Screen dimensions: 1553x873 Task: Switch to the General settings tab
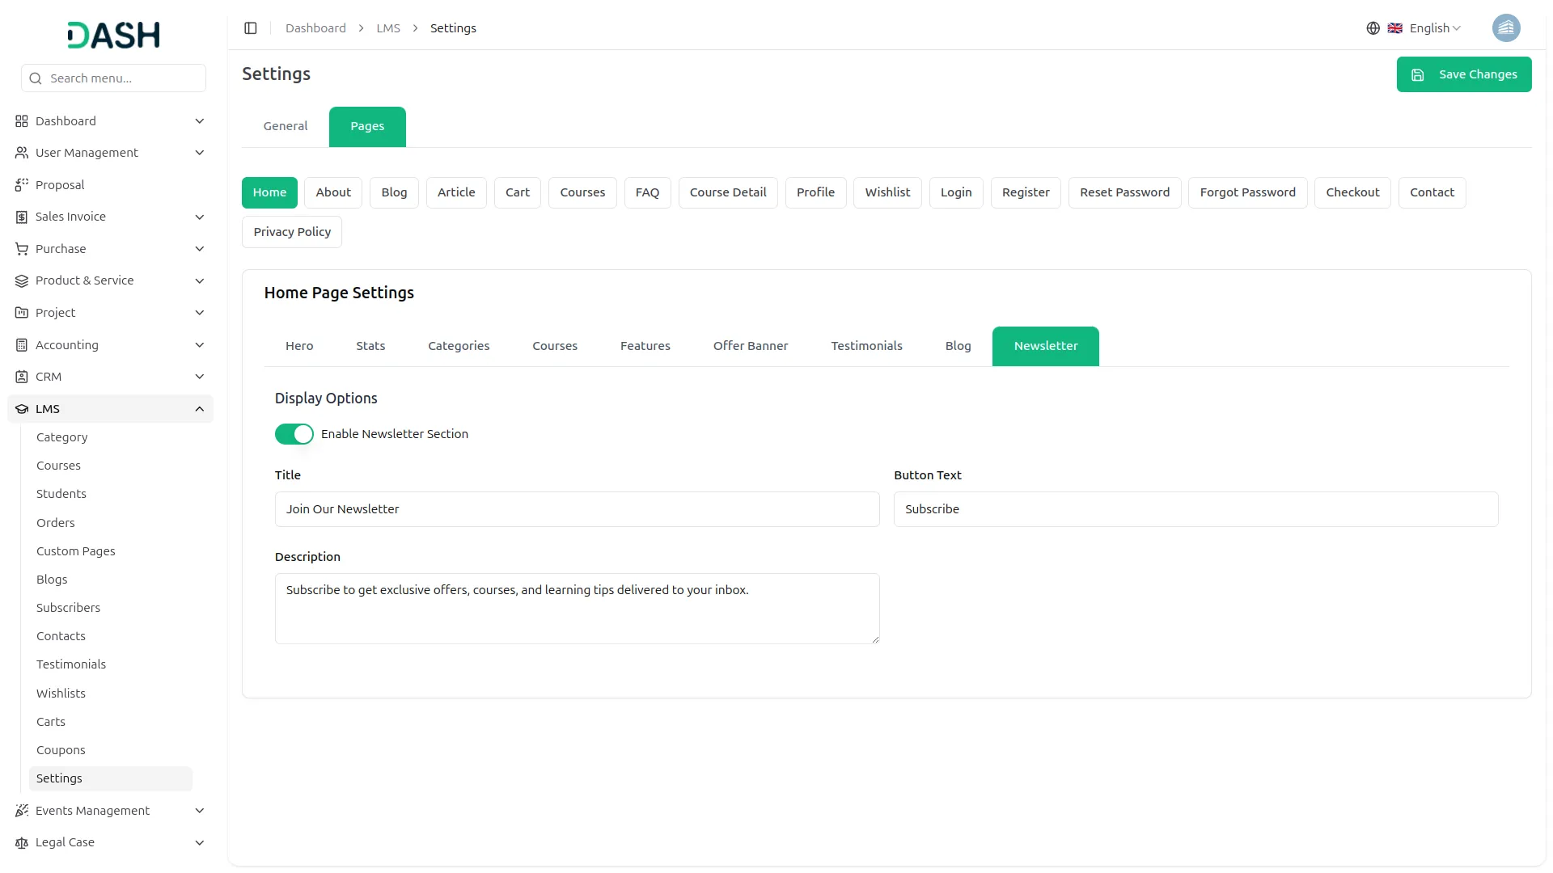click(286, 126)
